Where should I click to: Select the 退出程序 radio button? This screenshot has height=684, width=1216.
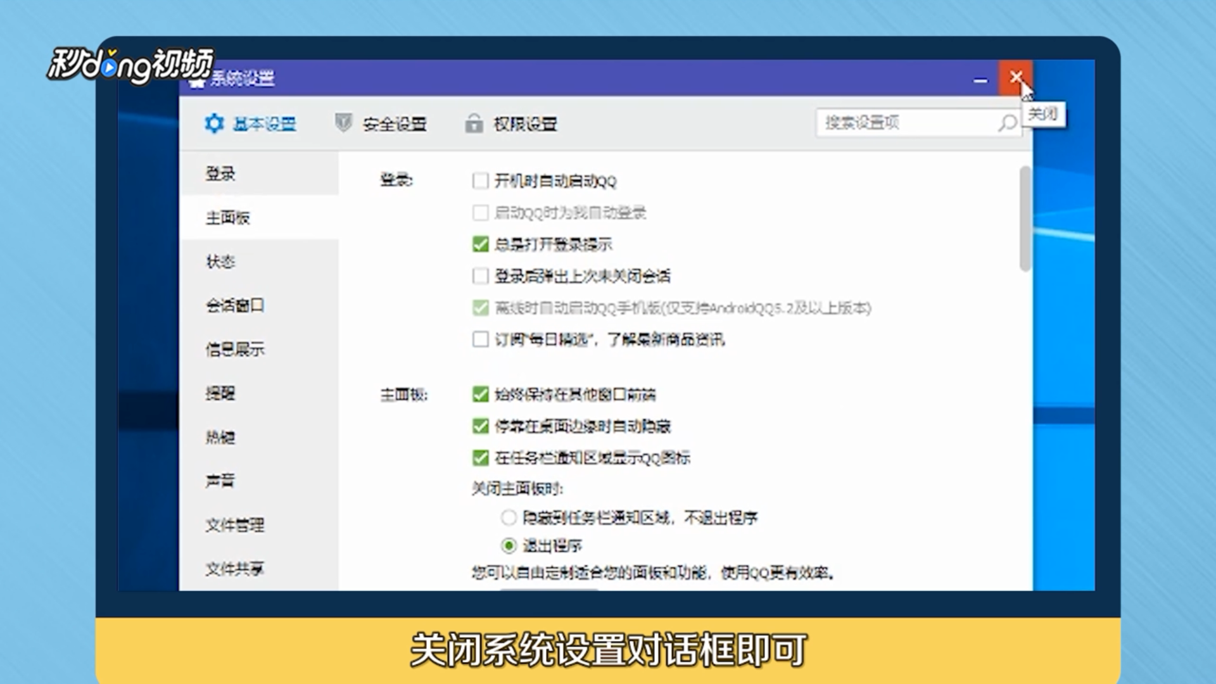pyautogui.click(x=508, y=545)
